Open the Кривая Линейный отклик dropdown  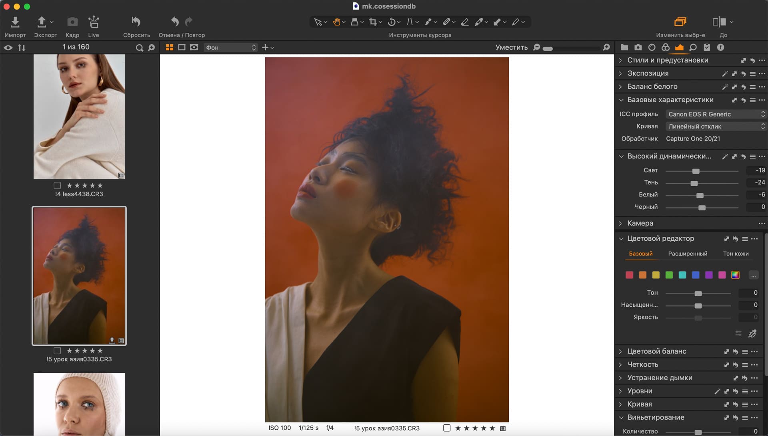(715, 126)
